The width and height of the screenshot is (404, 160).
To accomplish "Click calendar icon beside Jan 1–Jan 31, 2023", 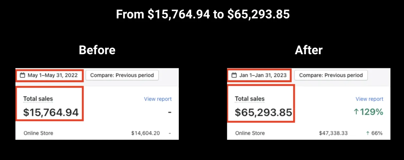I will coord(234,75).
